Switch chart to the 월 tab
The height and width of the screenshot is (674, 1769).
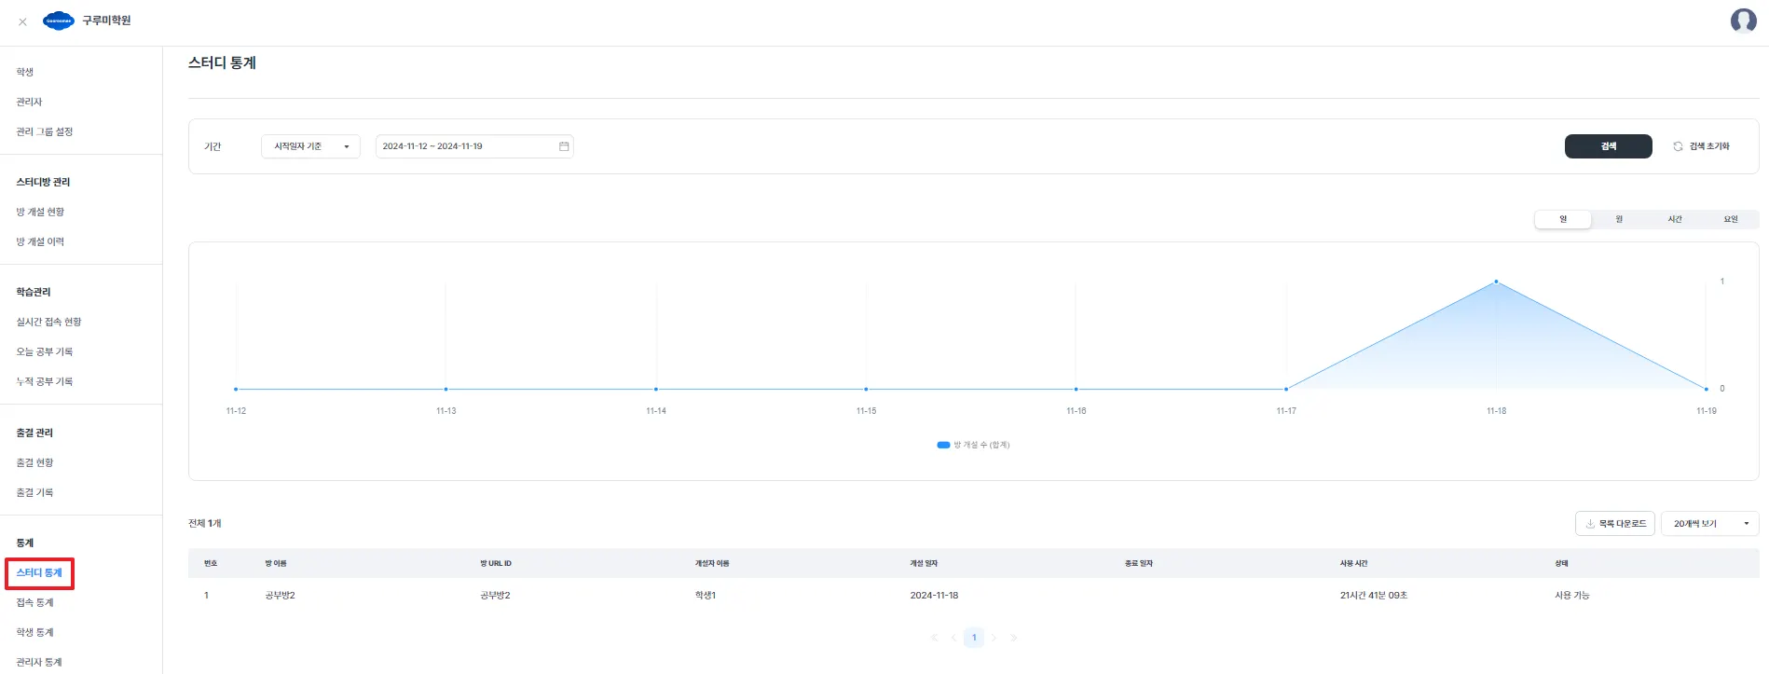(1619, 219)
